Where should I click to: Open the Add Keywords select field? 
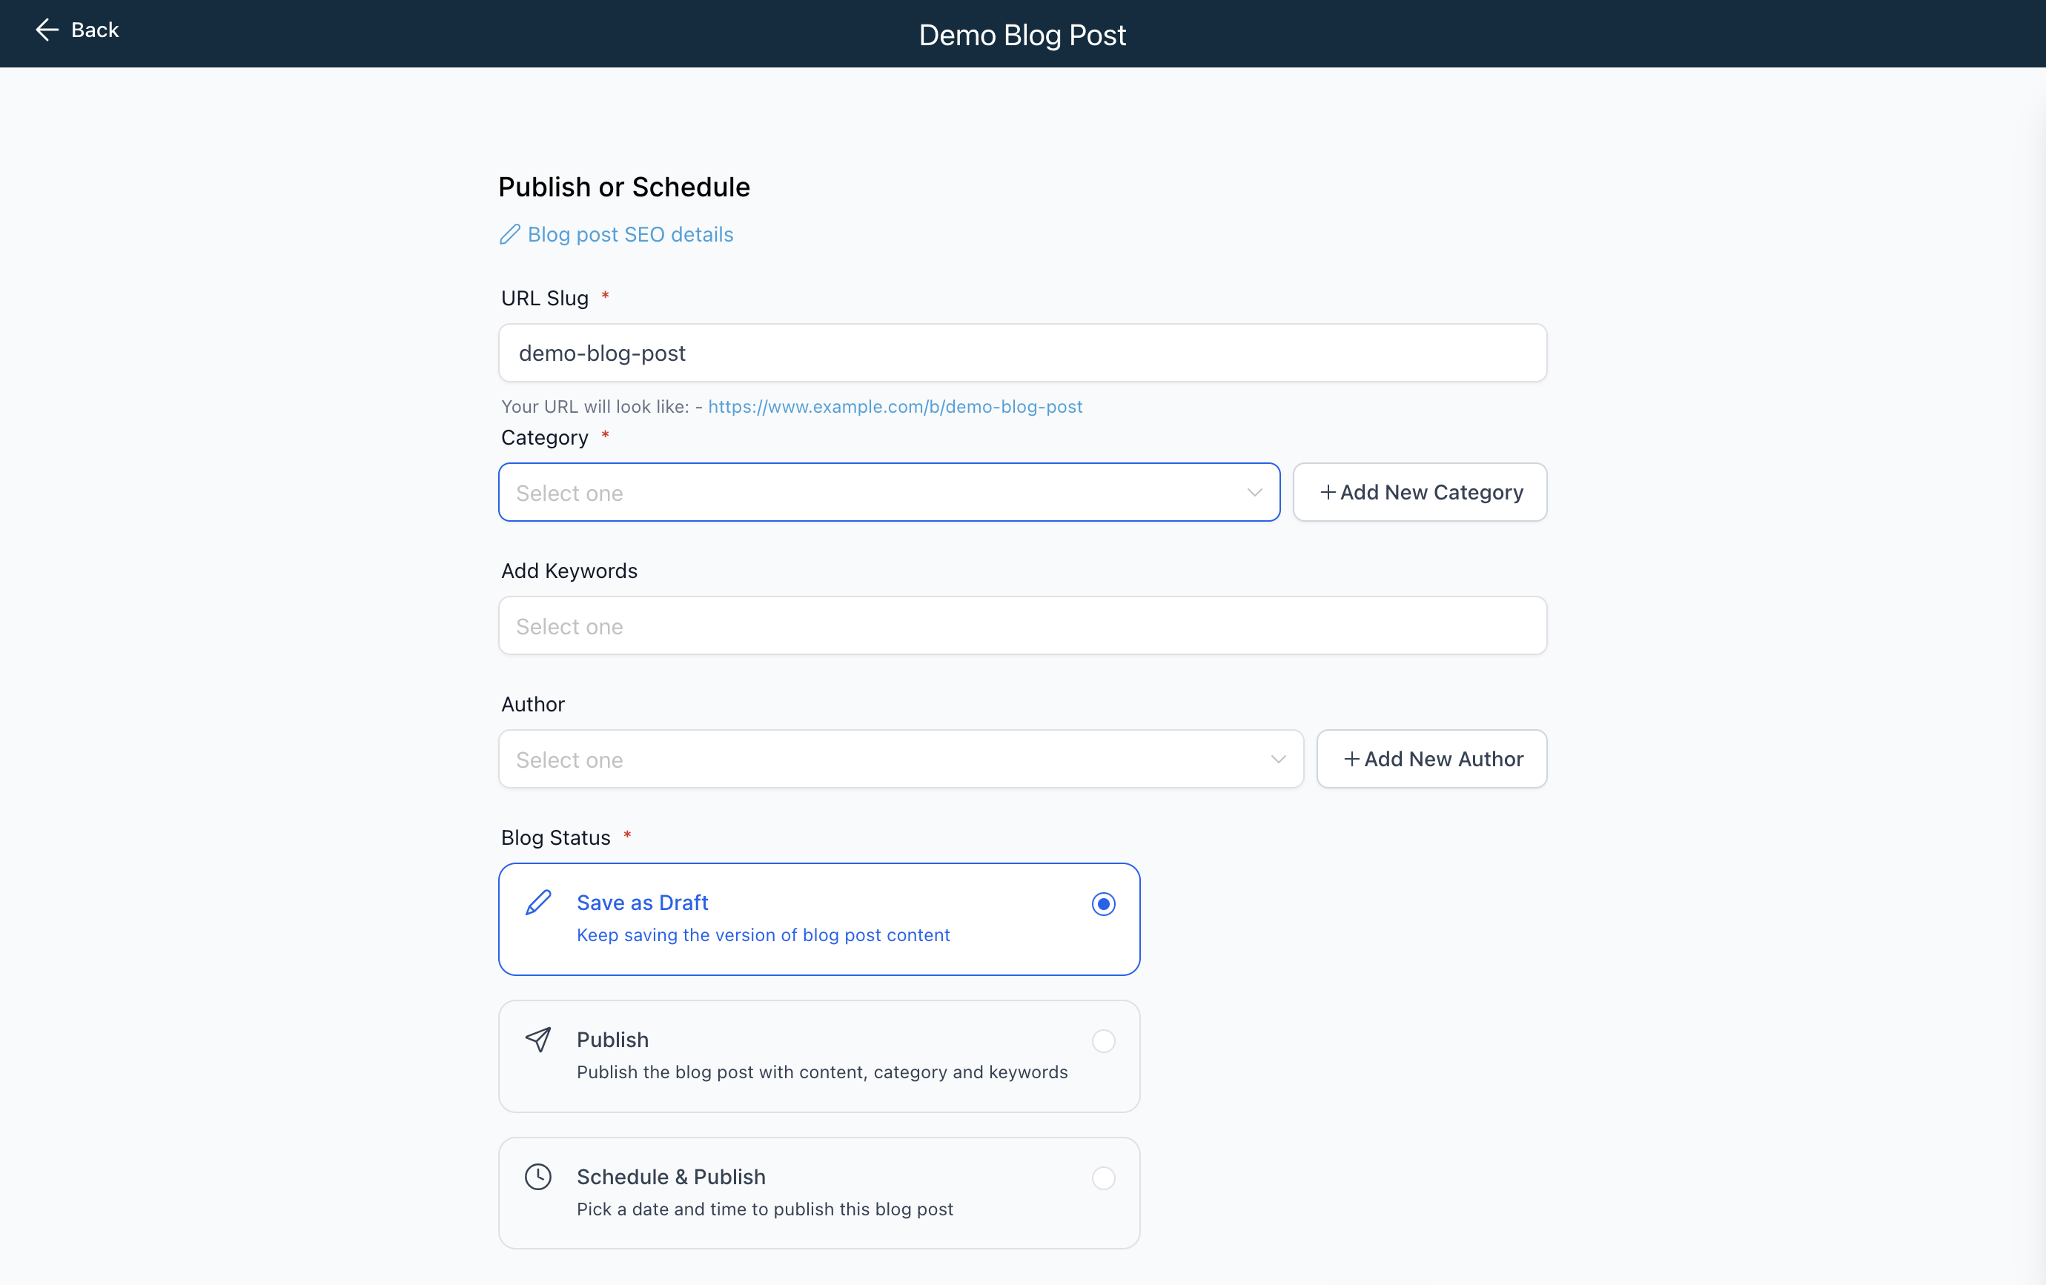tap(1022, 626)
